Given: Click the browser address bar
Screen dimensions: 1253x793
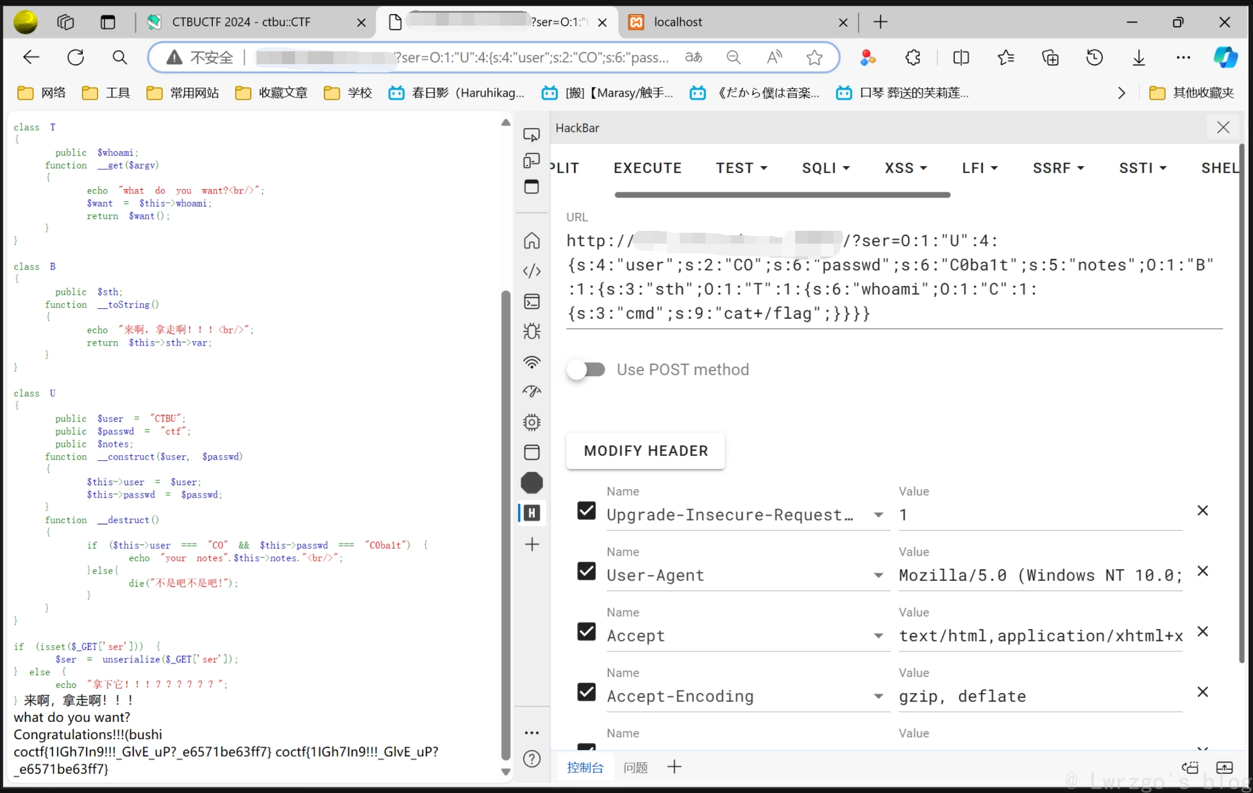Looking at the screenshot, I should (494, 58).
